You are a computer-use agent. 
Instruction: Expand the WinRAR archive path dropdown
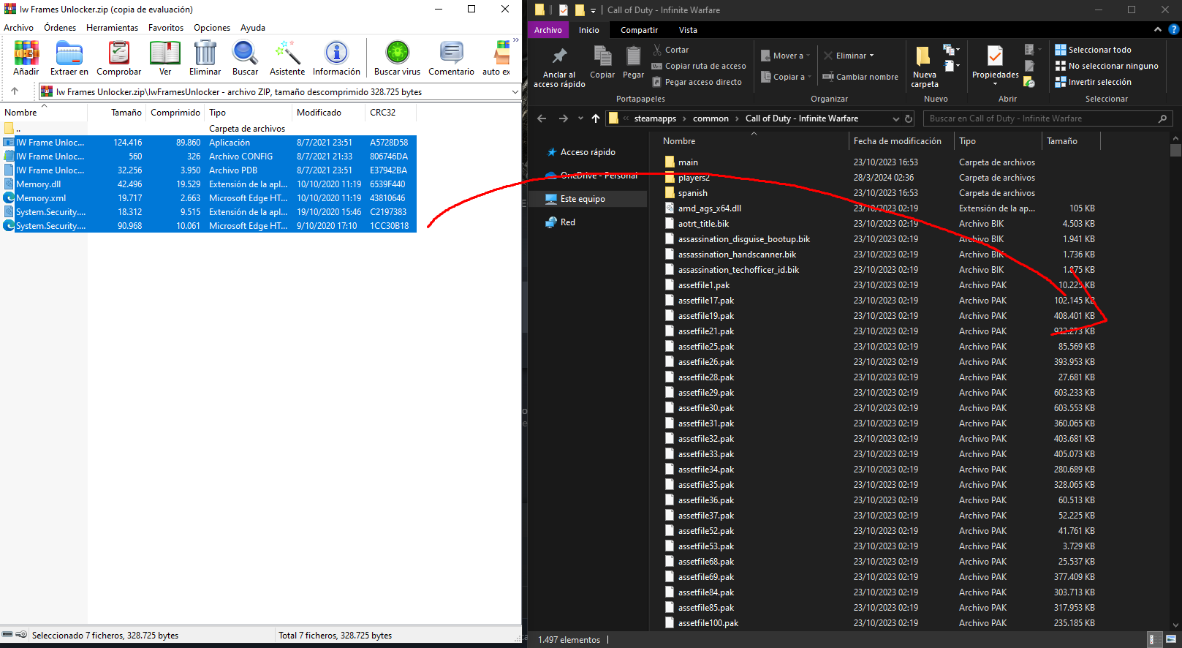[515, 92]
